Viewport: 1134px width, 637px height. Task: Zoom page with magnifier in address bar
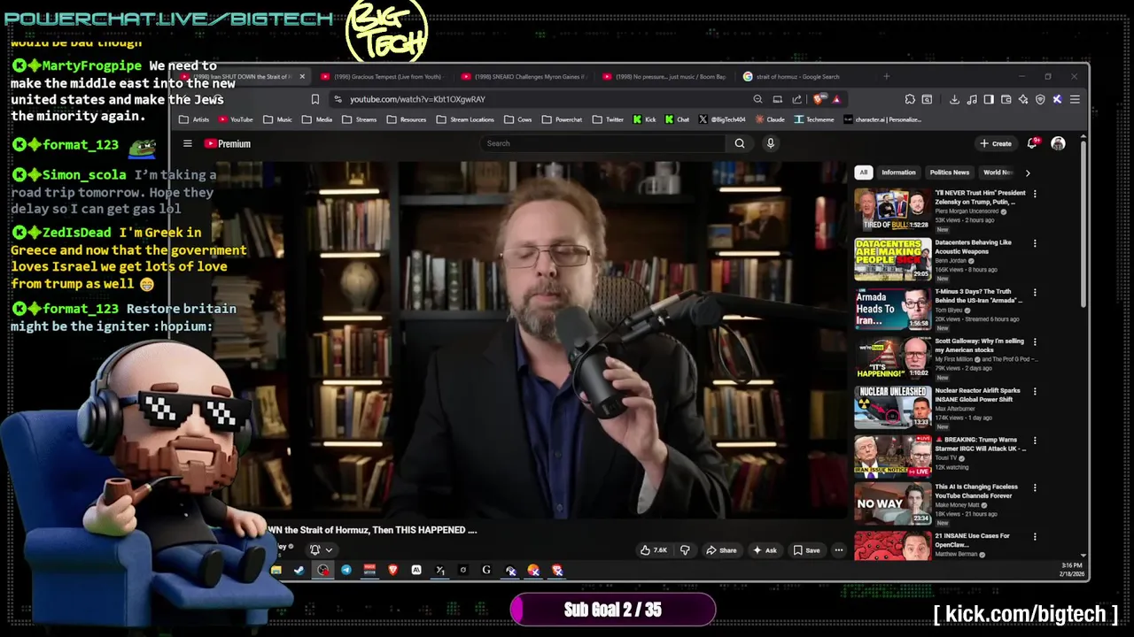(x=757, y=99)
